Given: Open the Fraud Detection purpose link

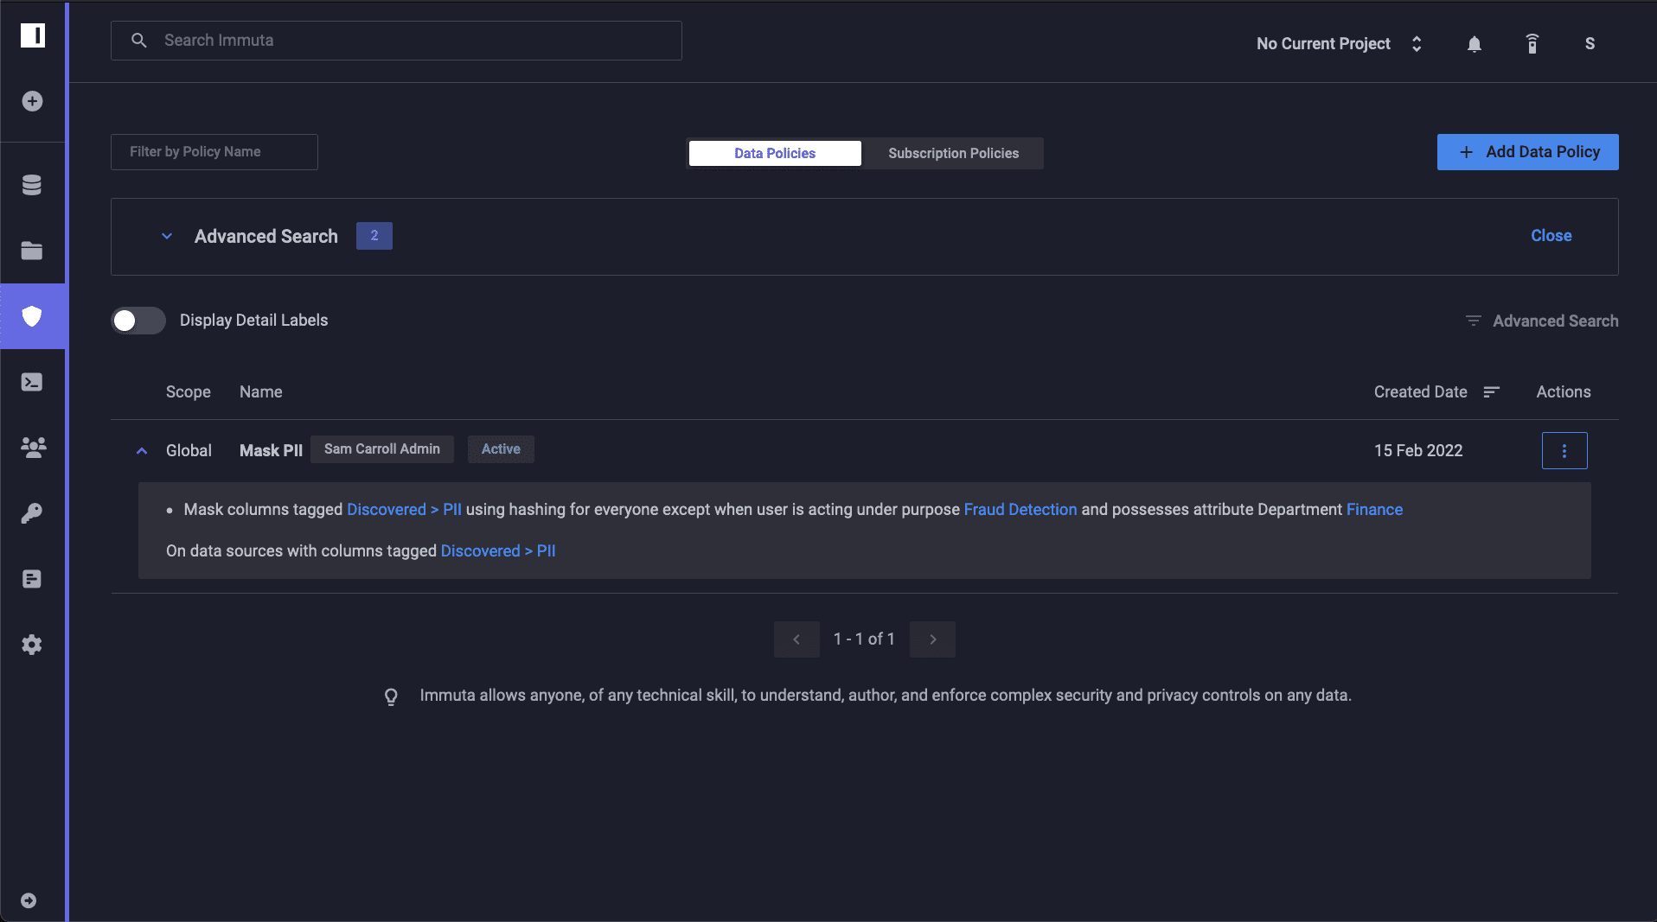Looking at the screenshot, I should click(x=1020, y=510).
